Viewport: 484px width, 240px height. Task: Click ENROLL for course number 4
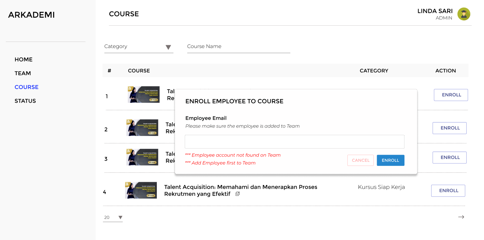[448, 190]
